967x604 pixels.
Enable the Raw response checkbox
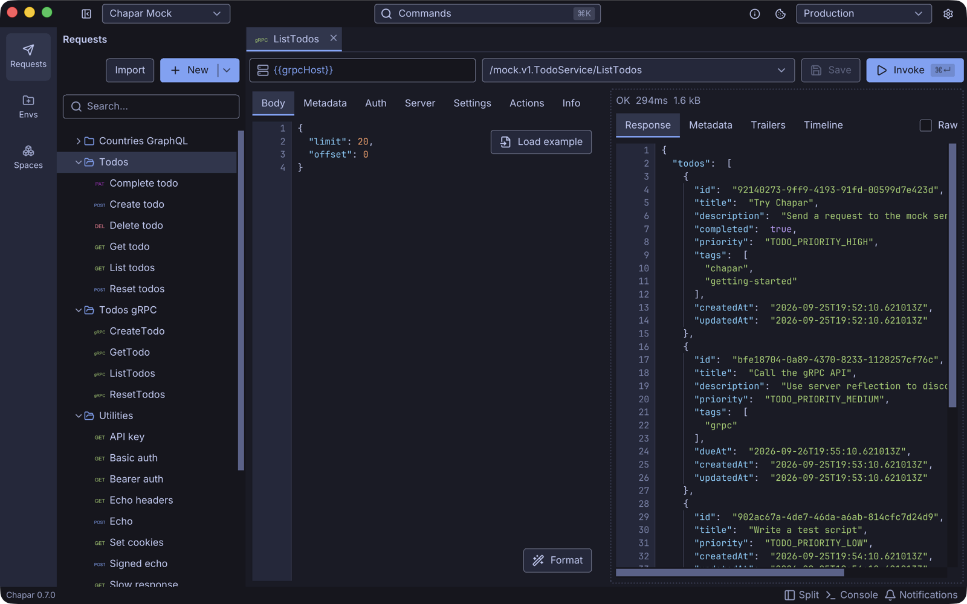pos(925,125)
